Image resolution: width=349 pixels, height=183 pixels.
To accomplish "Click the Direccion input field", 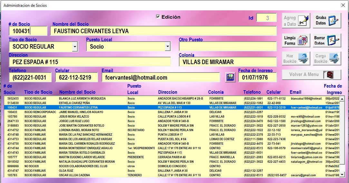I will coord(90,62).
